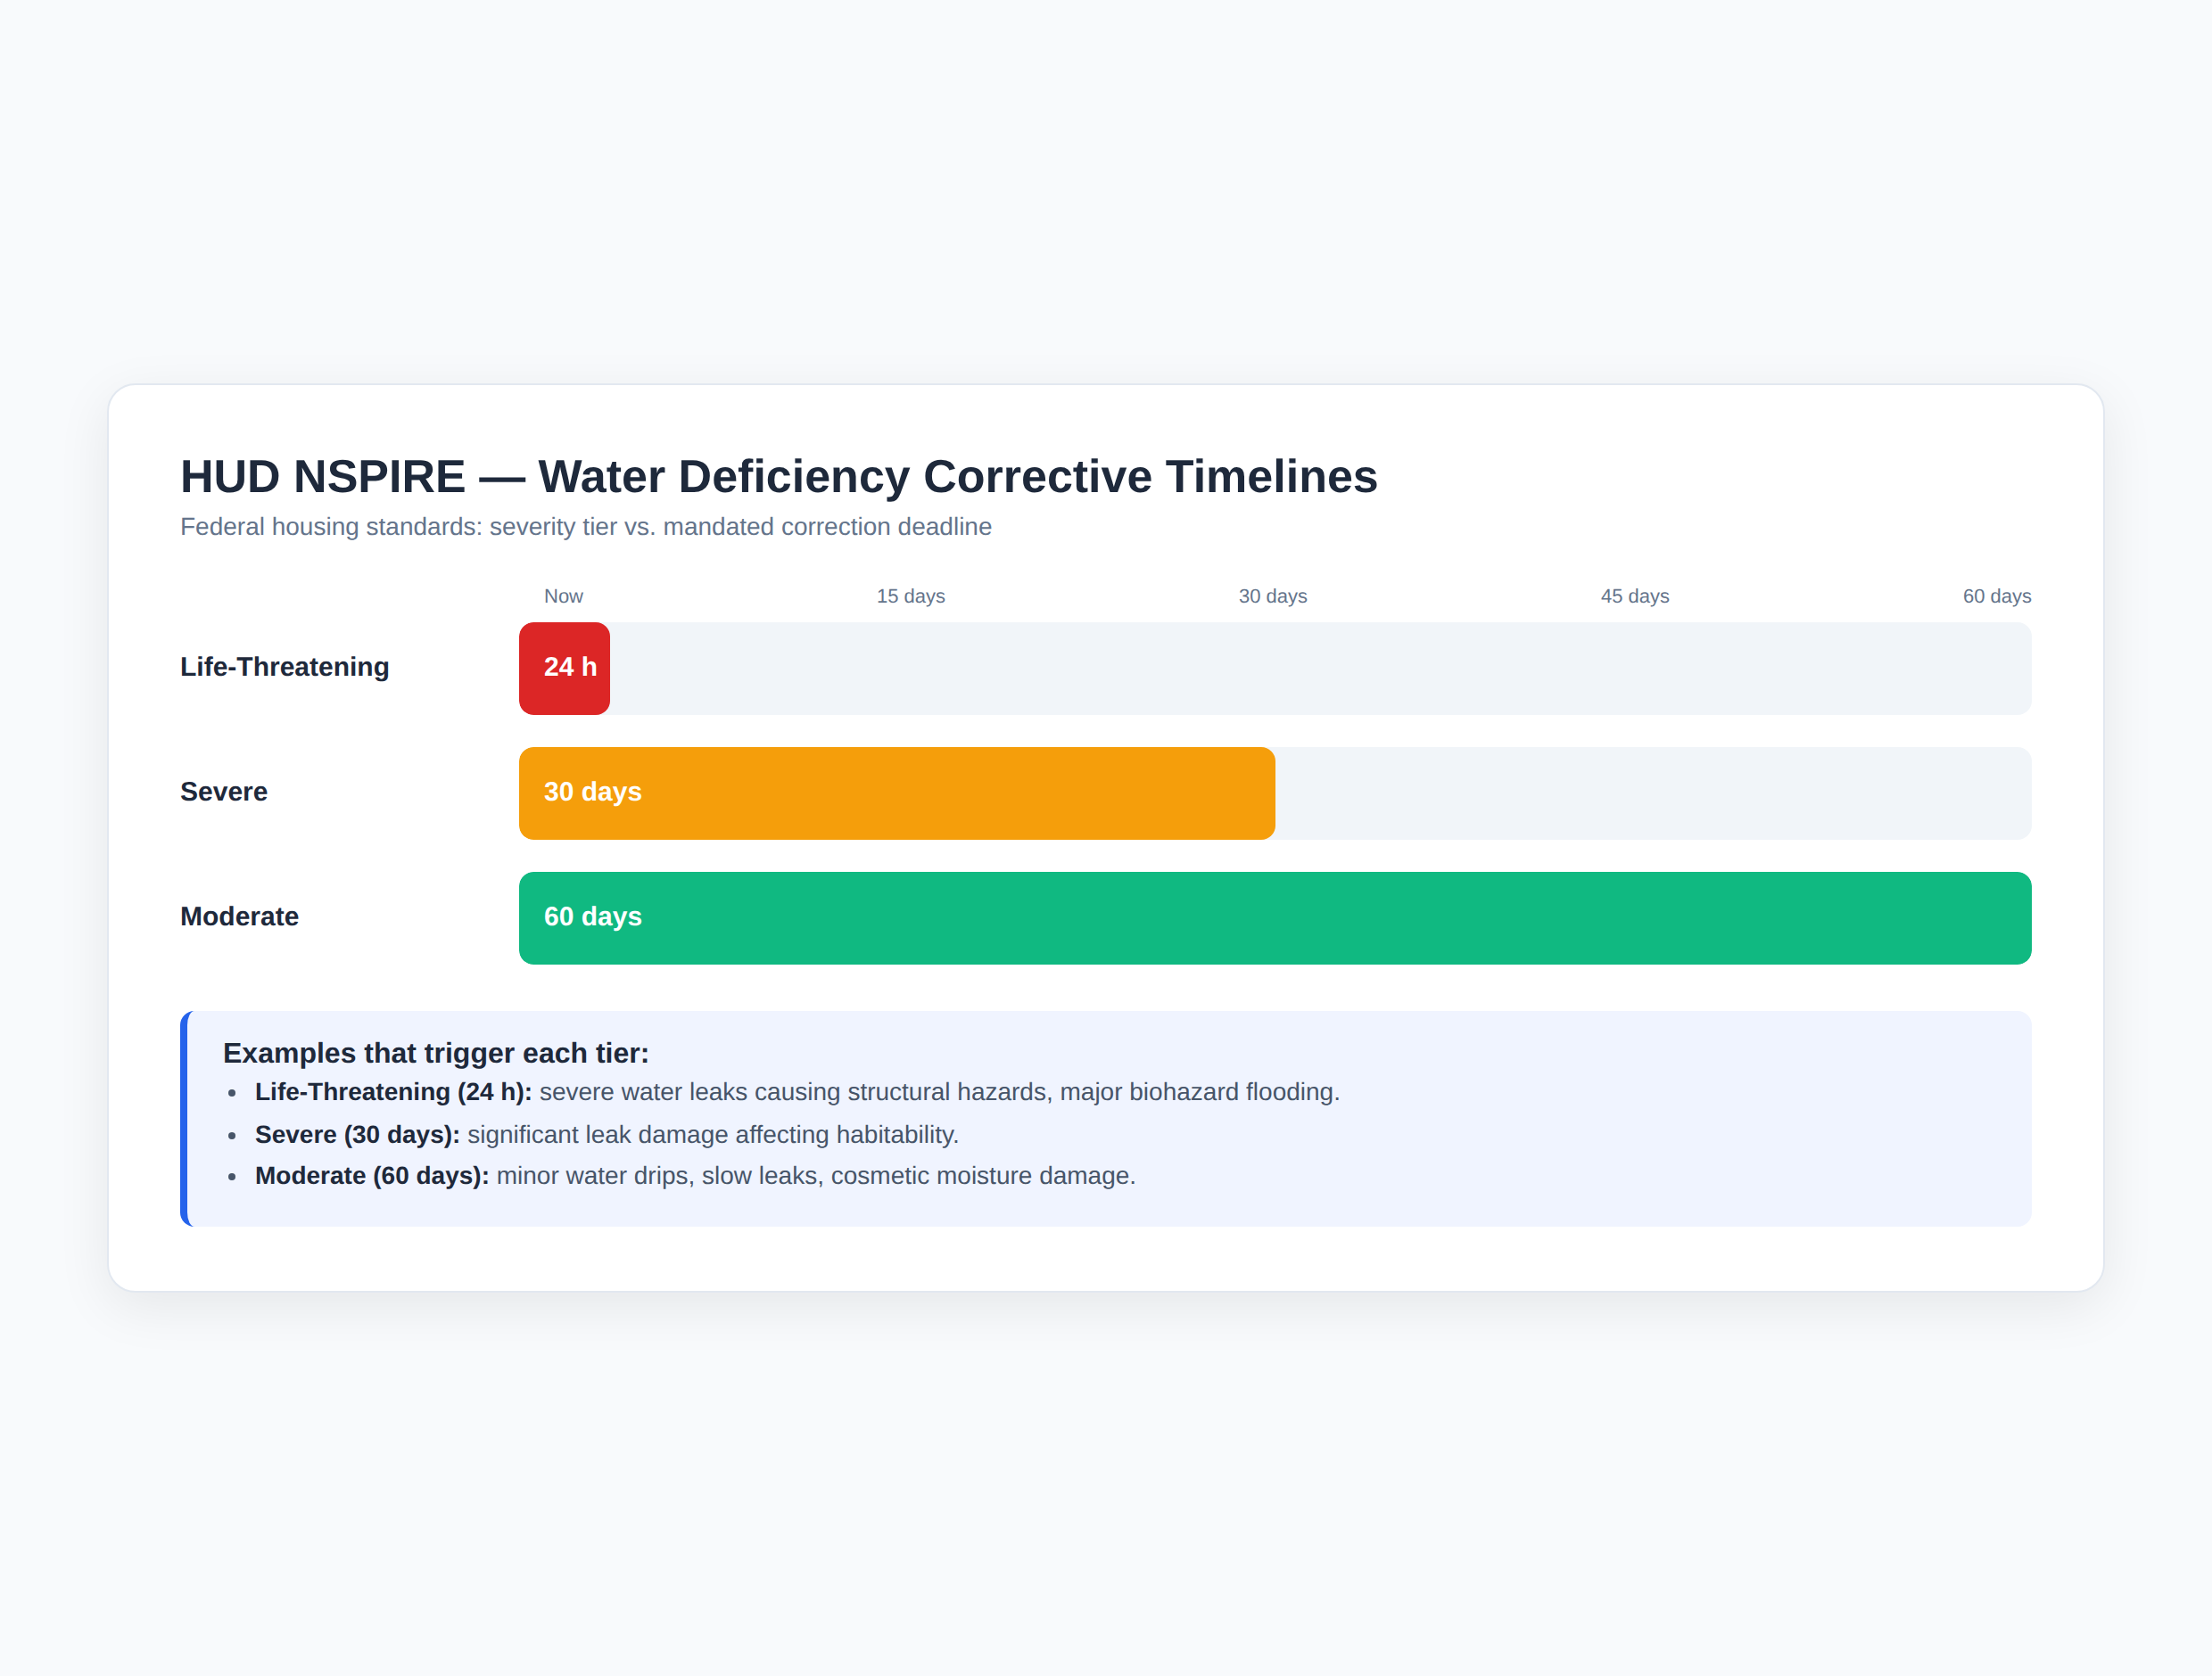The width and height of the screenshot is (2212, 1676).
Task: Click the HUD NSPIRE chart title
Action: (779, 477)
